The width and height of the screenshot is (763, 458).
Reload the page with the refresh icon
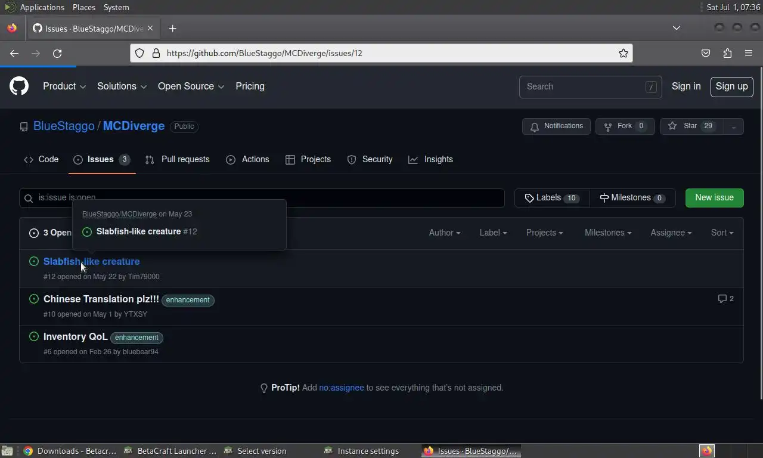[57, 53]
